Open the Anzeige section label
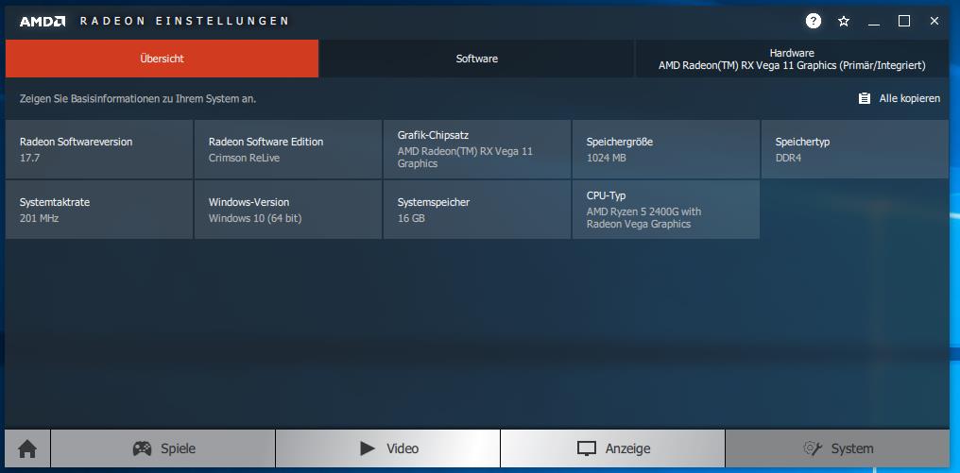This screenshot has height=473, width=960. [x=627, y=448]
